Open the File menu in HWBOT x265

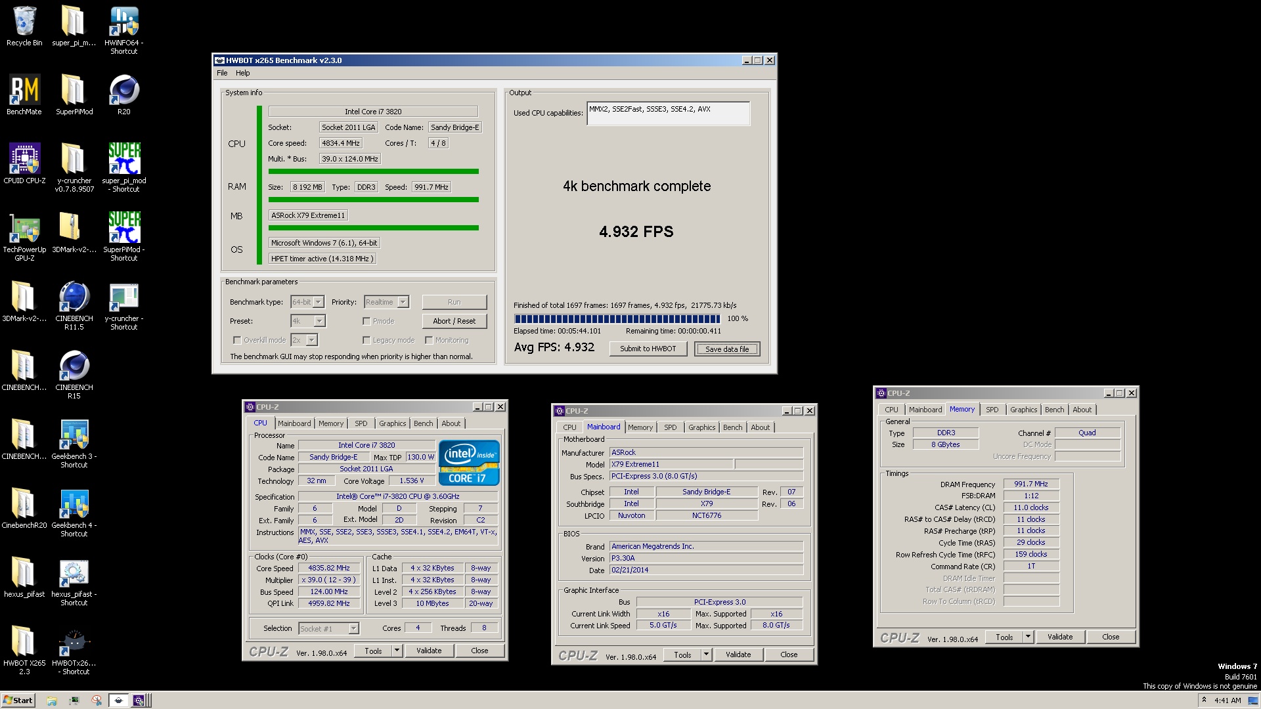(222, 73)
